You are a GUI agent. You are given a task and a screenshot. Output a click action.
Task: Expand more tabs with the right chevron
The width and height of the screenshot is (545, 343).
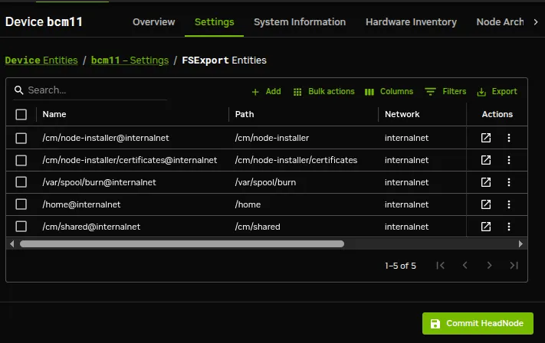point(536,22)
